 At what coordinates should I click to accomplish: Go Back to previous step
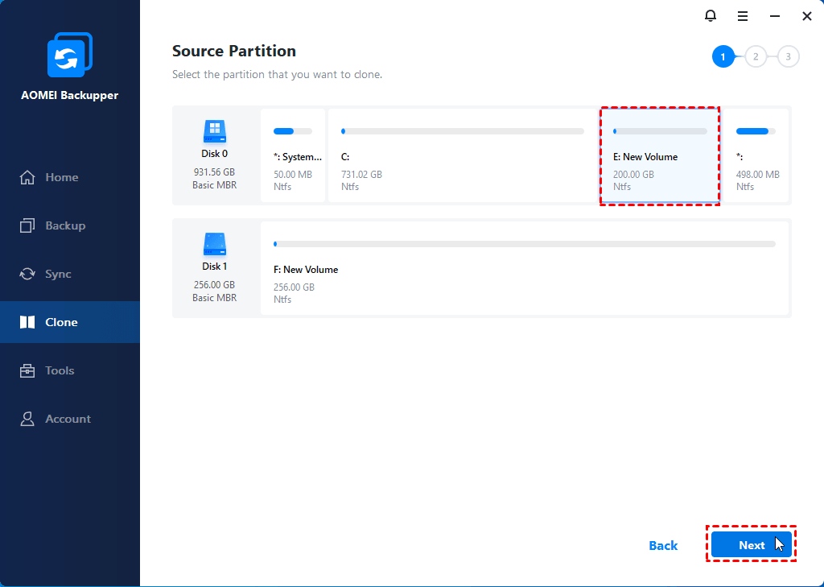coord(663,545)
